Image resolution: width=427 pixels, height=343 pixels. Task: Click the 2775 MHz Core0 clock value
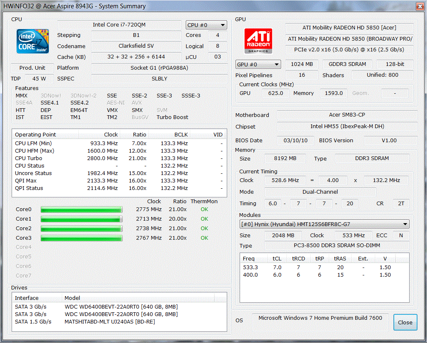[x=149, y=209]
